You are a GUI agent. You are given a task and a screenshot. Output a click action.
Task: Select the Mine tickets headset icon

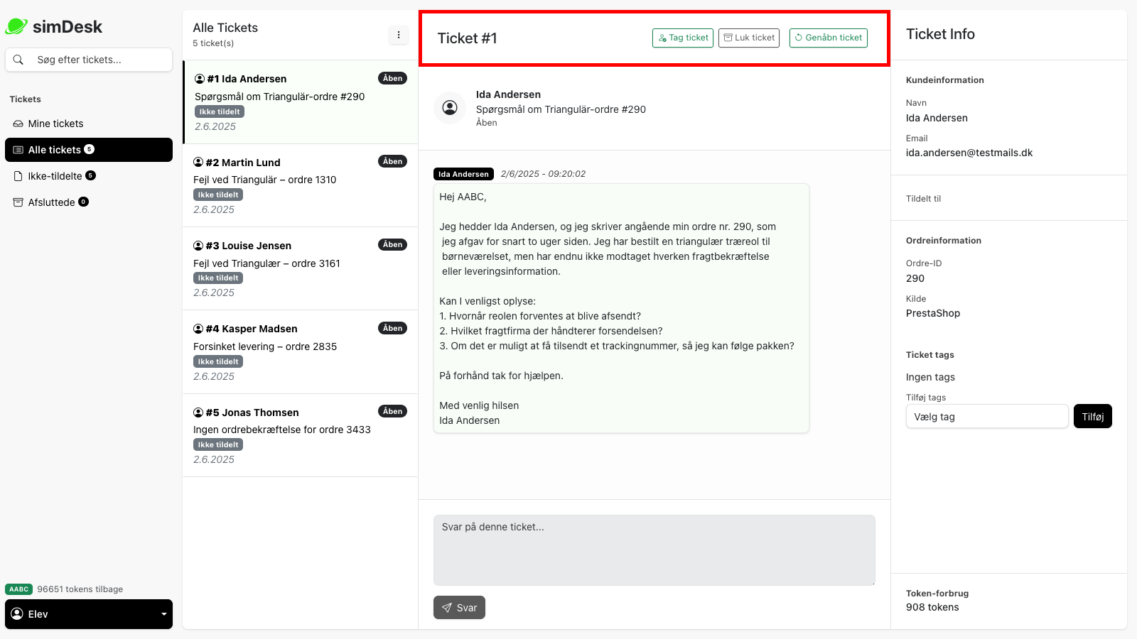[x=17, y=123]
